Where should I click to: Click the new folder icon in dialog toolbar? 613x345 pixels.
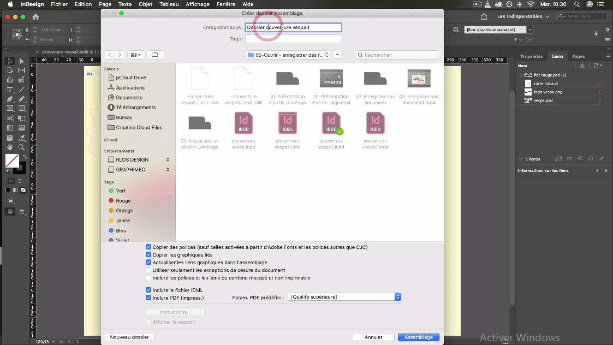pyautogui.click(x=156, y=55)
